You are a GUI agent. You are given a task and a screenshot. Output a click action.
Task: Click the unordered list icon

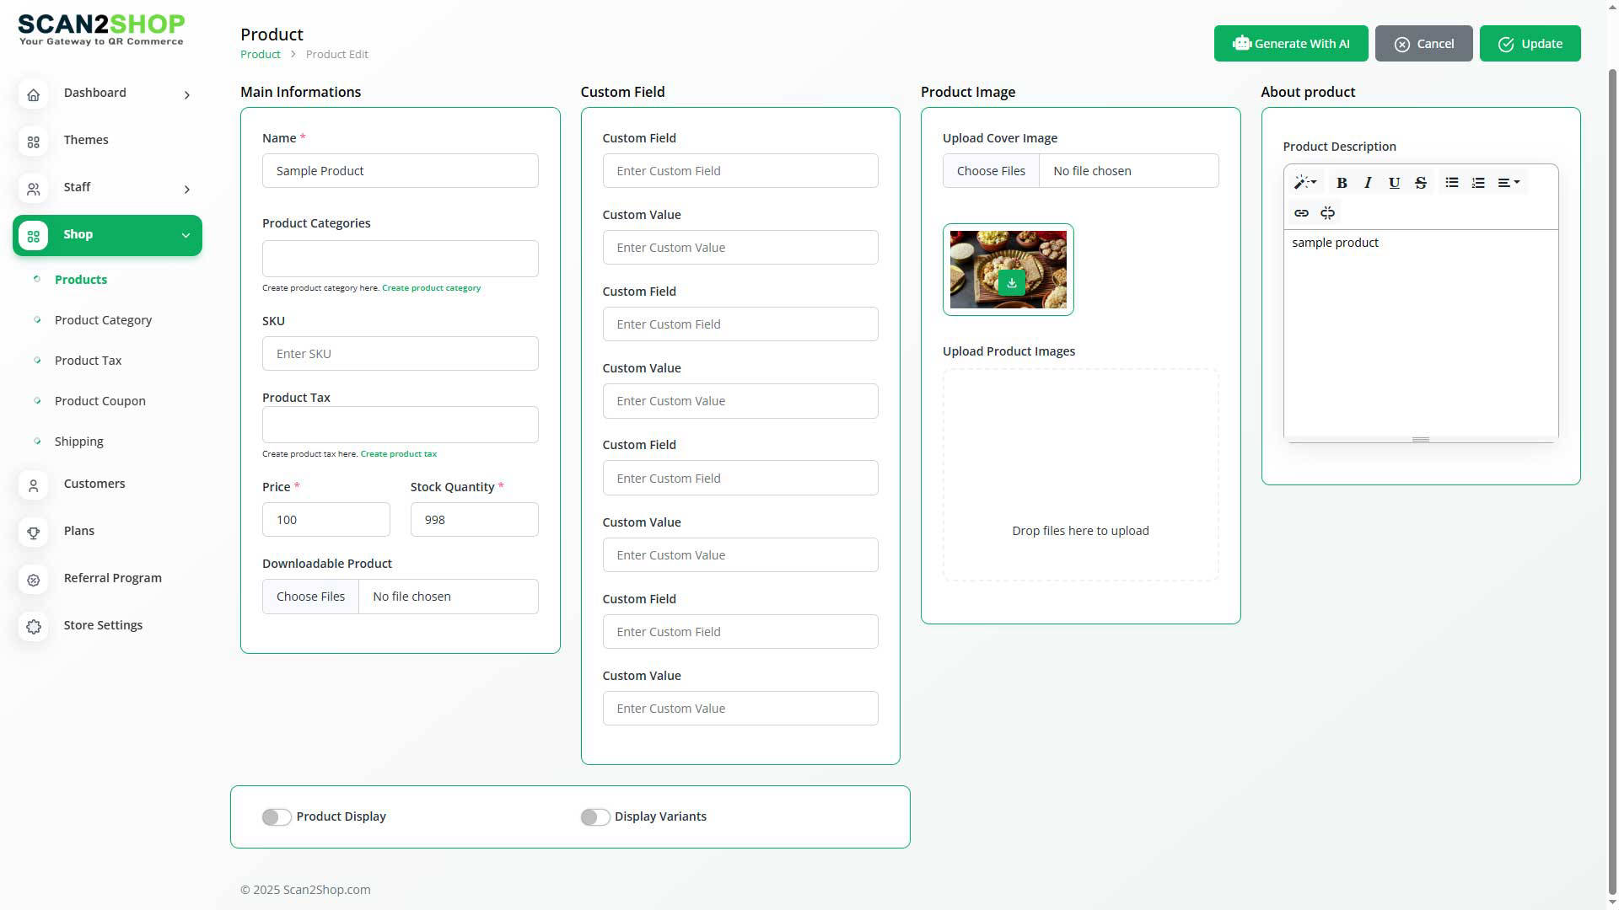tap(1451, 183)
